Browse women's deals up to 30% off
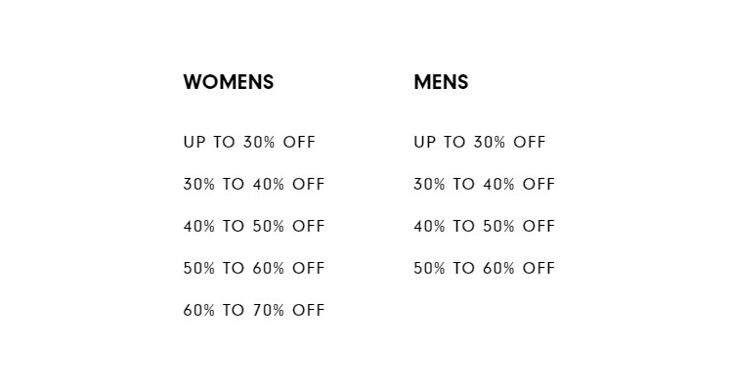 249,142
